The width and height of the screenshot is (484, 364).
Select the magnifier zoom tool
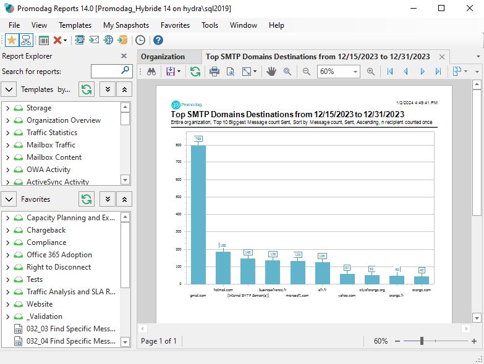click(x=287, y=72)
